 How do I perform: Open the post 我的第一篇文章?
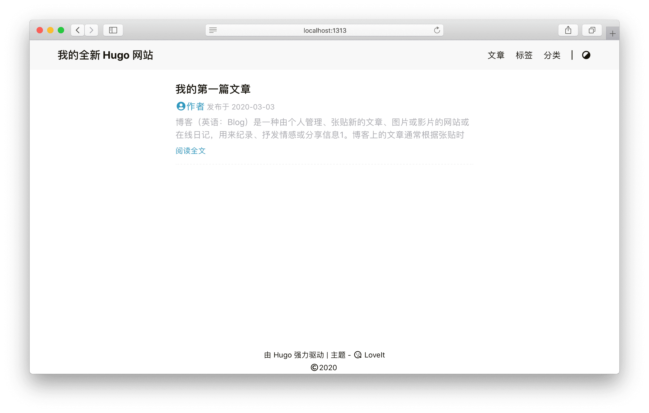tap(213, 89)
